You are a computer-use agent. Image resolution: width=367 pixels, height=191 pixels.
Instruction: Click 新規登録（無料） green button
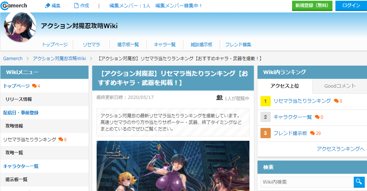pos(312,5)
